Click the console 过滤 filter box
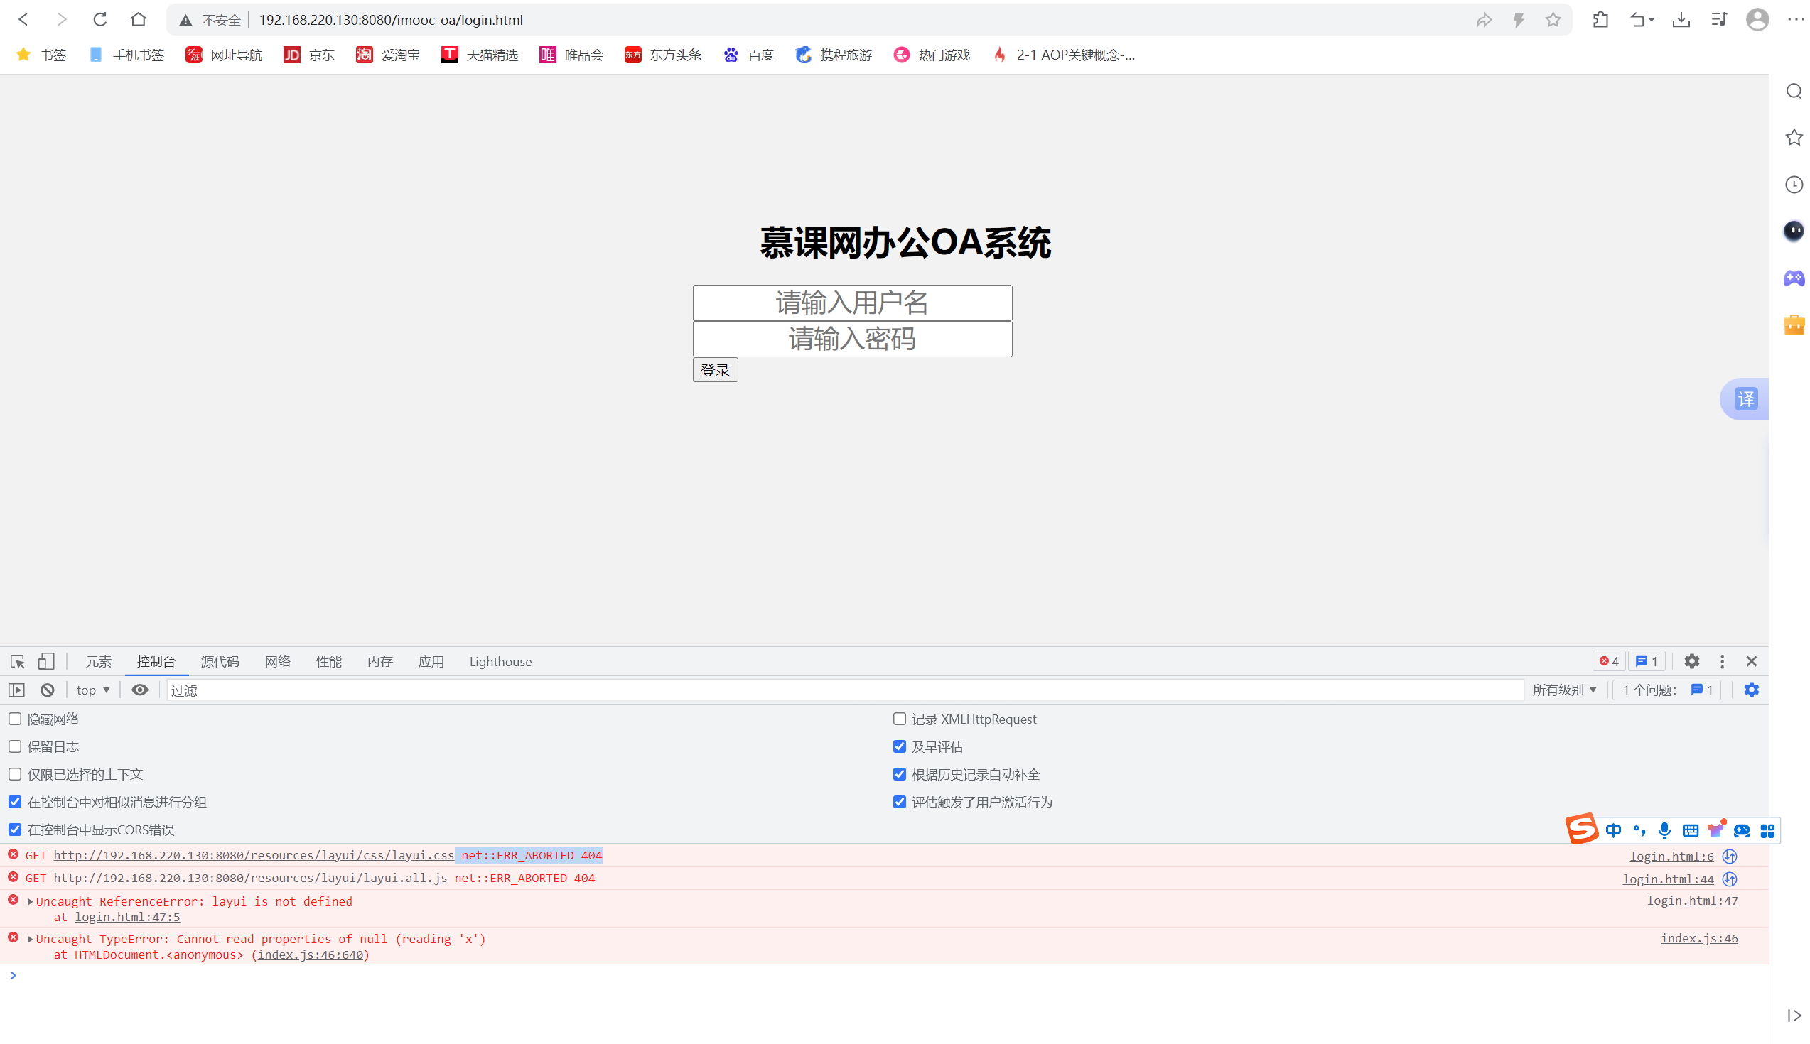 pos(844,690)
